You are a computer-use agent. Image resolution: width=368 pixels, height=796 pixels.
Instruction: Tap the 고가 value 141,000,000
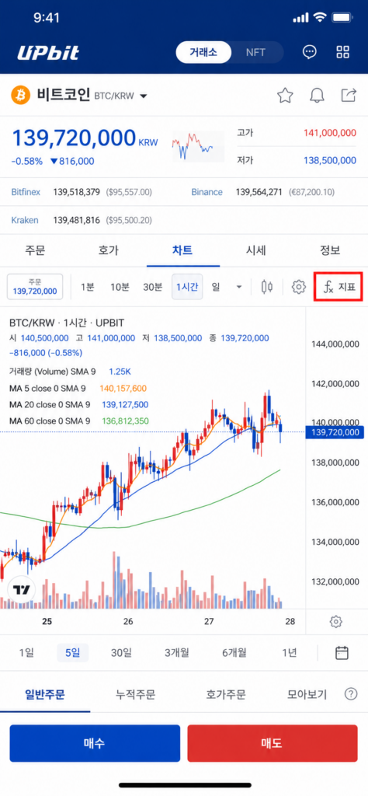click(330, 133)
